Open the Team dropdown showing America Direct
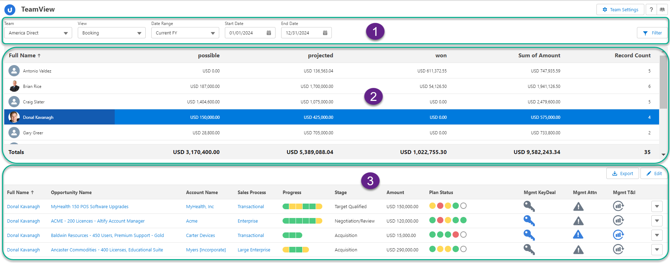670x263 pixels. (38, 33)
